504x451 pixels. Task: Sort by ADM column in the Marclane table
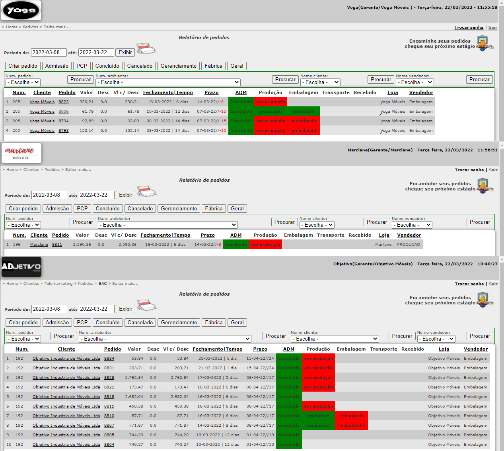coord(236,235)
